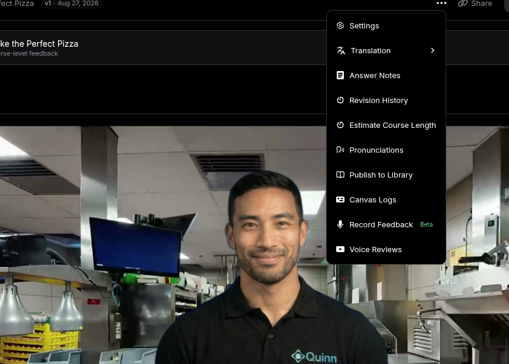Screen dimensions: 509x364
Task: Click the Translation language icon
Action: click(x=341, y=50)
